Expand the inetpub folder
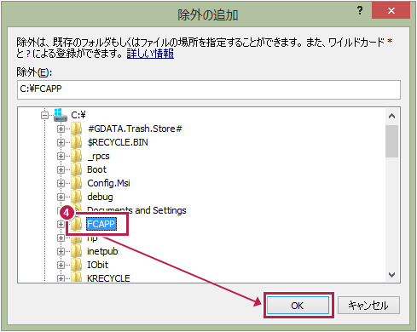This screenshot has height=332, width=417. click(61, 251)
